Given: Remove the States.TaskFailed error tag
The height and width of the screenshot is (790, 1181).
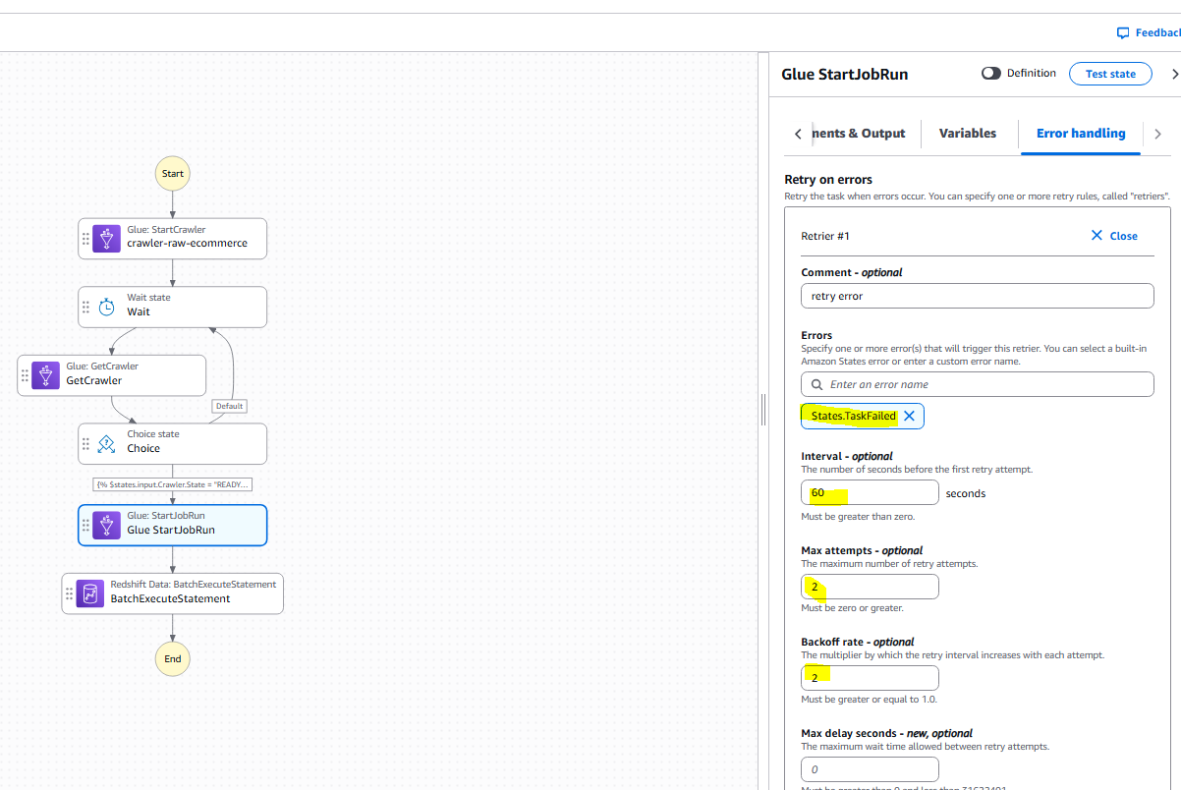Looking at the screenshot, I should 909,416.
